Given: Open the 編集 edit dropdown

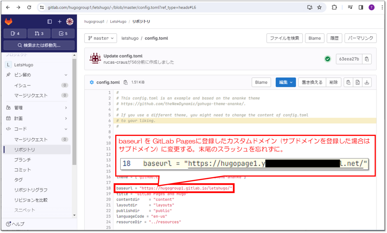Looking at the screenshot, I should 286,82.
